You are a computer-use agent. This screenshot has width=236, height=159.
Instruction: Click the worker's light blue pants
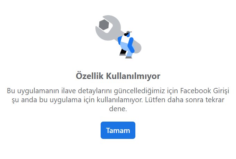tap(126, 49)
